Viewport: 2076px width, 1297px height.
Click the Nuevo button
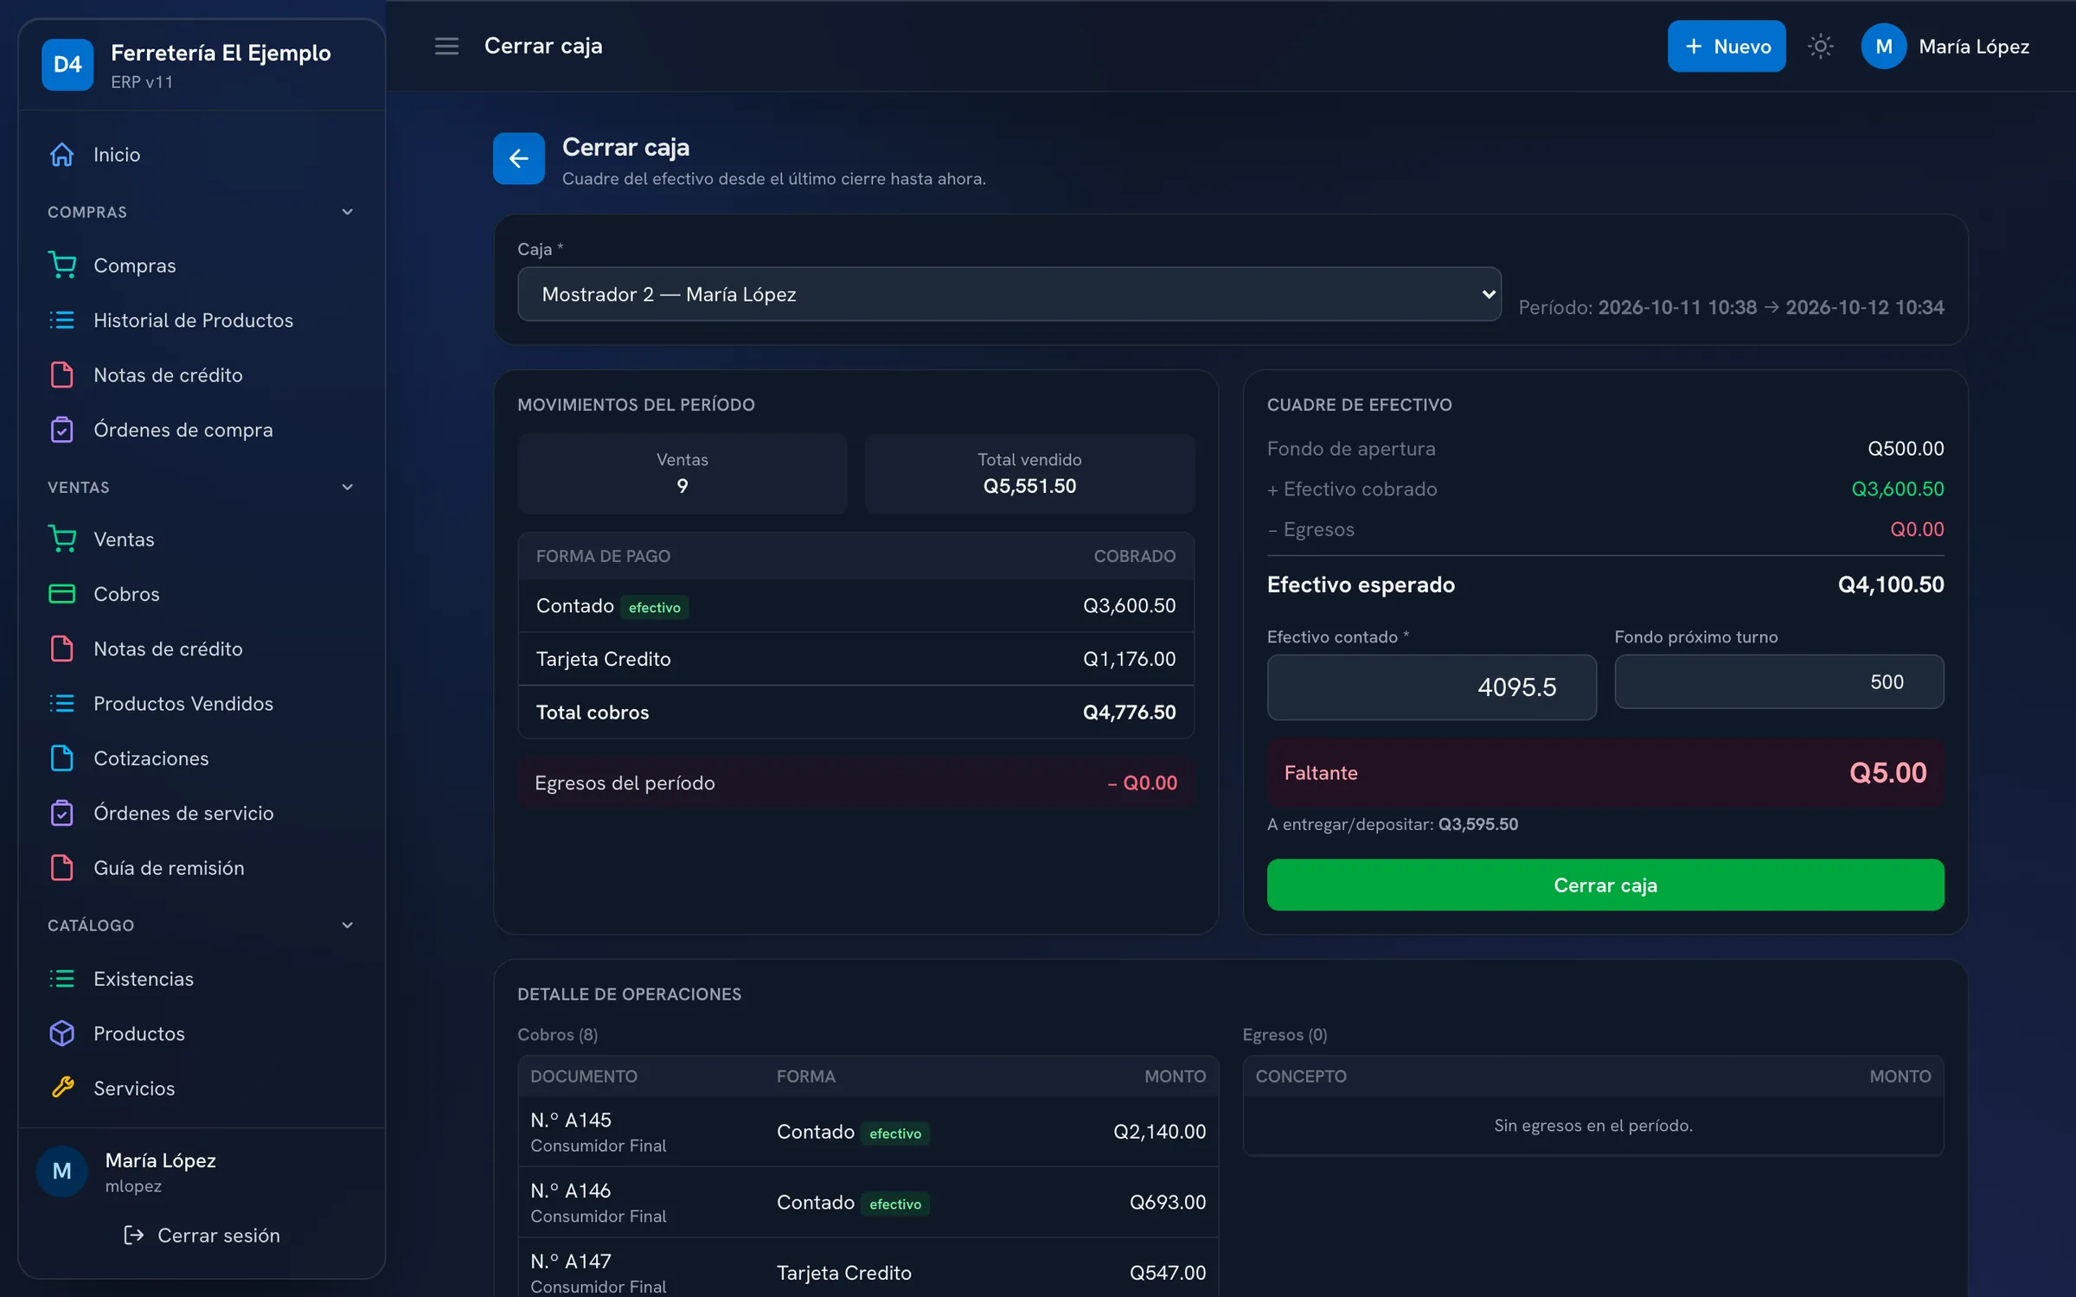tap(1727, 47)
